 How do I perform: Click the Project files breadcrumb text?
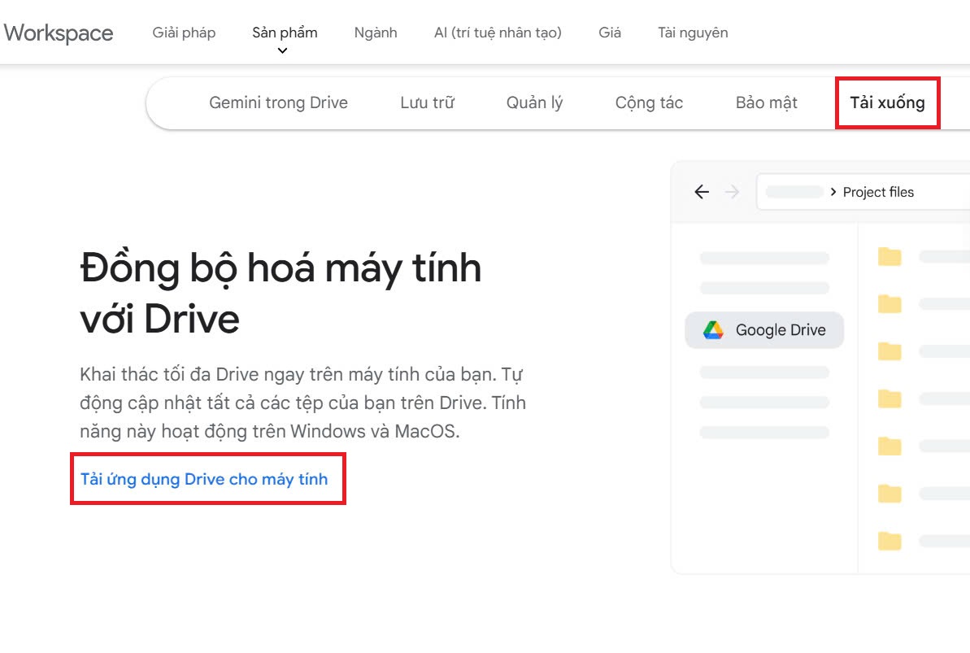[878, 193]
